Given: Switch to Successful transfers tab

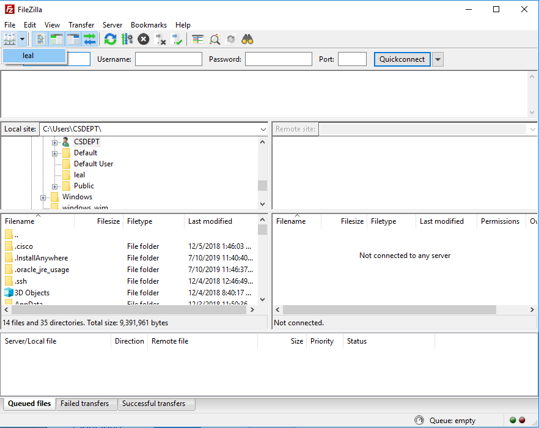Looking at the screenshot, I should click(x=153, y=404).
